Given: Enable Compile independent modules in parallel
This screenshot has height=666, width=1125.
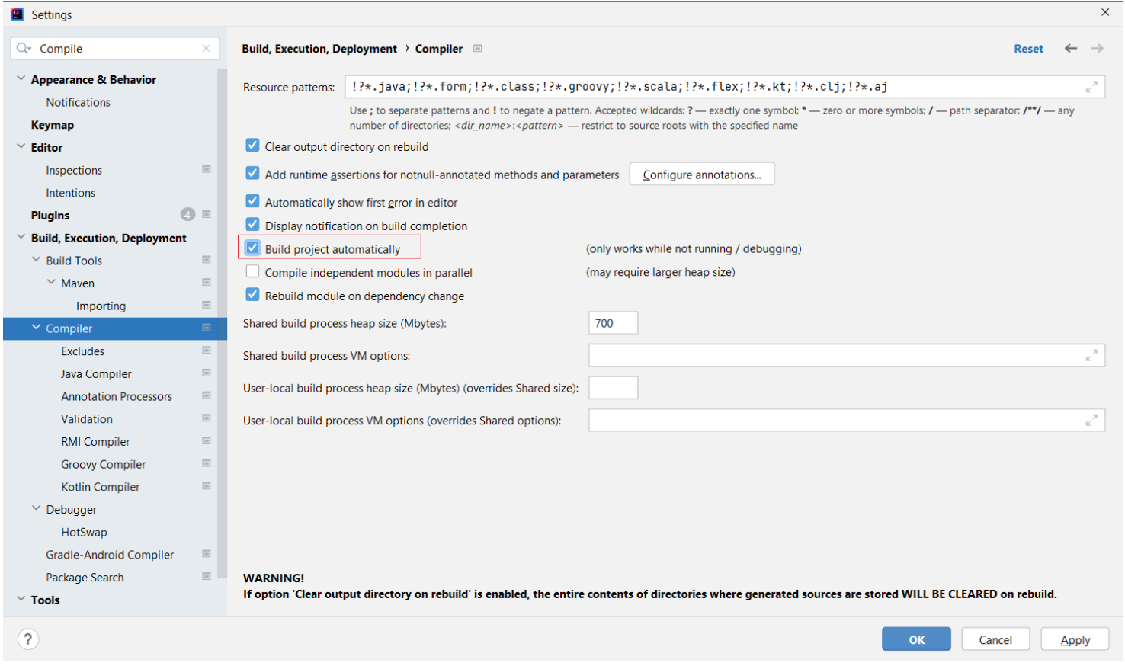Looking at the screenshot, I should (x=252, y=272).
